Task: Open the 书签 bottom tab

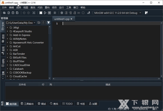Action: pos(81,104)
